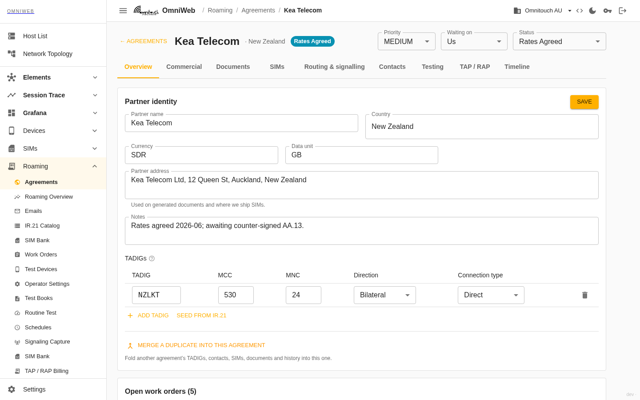Click the MCC field showing 530
Image resolution: width=640 pixels, height=400 pixels.
click(x=236, y=295)
